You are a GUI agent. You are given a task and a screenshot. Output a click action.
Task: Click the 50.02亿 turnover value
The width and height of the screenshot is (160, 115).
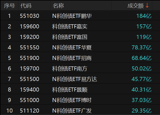(x=142, y=69)
